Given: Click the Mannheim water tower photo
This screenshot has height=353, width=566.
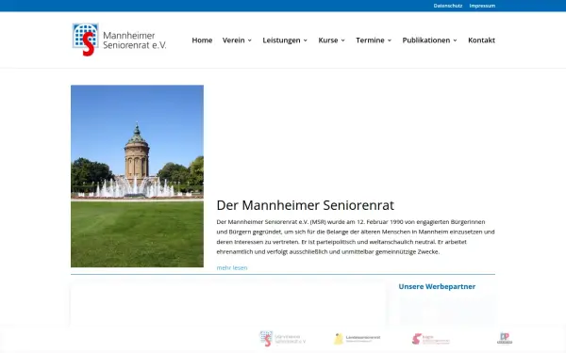Looking at the screenshot, I should click(137, 176).
